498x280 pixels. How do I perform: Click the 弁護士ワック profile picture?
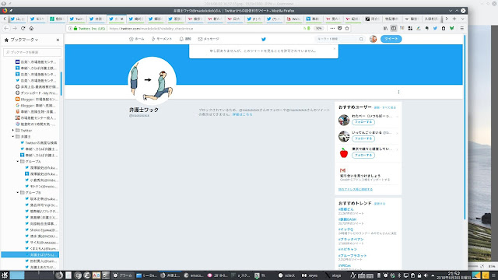point(152,81)
